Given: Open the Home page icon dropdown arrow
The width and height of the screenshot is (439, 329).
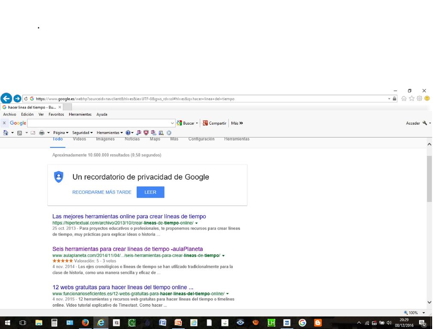Looking at the screenshot, I should tap(12, 133).
